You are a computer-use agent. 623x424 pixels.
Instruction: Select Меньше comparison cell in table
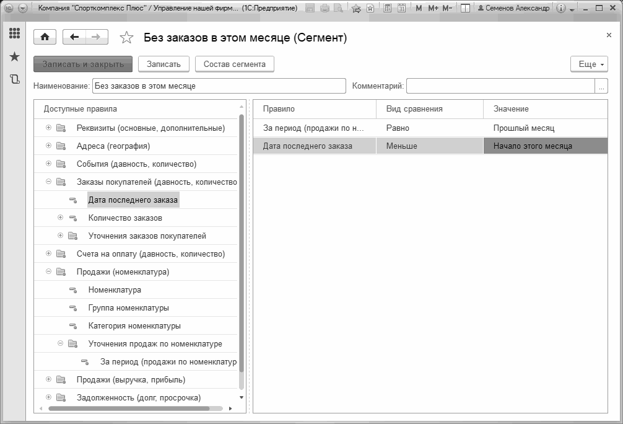430,146
